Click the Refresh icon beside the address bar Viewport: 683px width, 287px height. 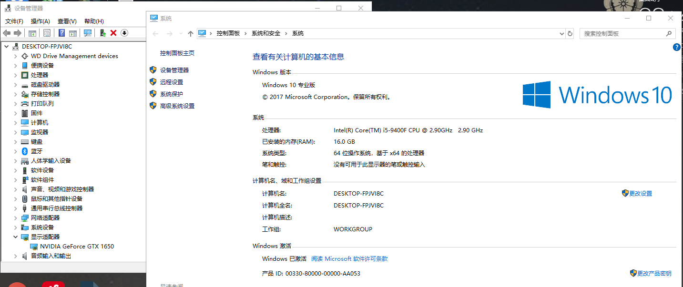point(570,33)
